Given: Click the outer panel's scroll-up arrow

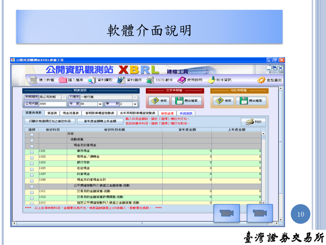Looking at the screenshot, I should coord(281,89).
